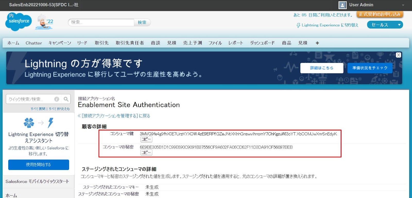Open the 商談 tab
Viewport: 412px width, 198px height.
click(x=156, y=43)
